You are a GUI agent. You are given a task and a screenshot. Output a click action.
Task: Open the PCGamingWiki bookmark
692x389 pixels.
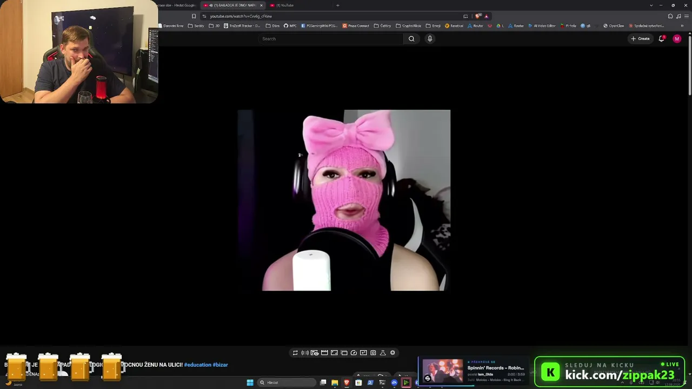point(320,26)
